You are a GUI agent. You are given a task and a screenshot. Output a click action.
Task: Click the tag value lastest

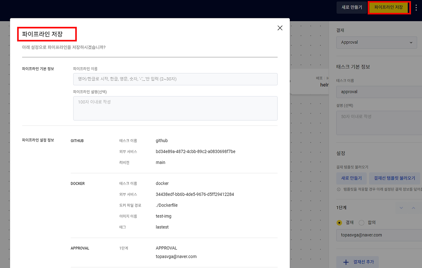click(162, 227)
